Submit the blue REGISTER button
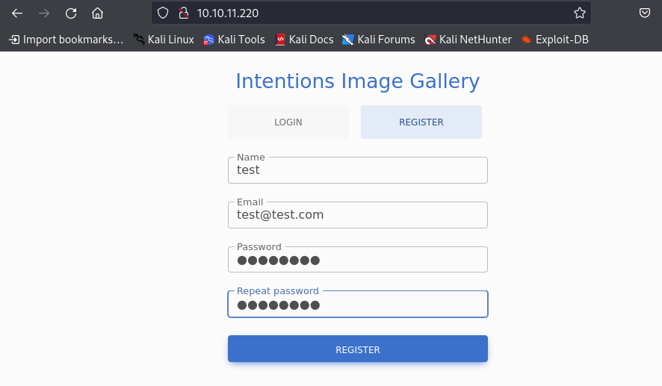Viewport: 662px width, 386px height. click(x=358, y=349)
